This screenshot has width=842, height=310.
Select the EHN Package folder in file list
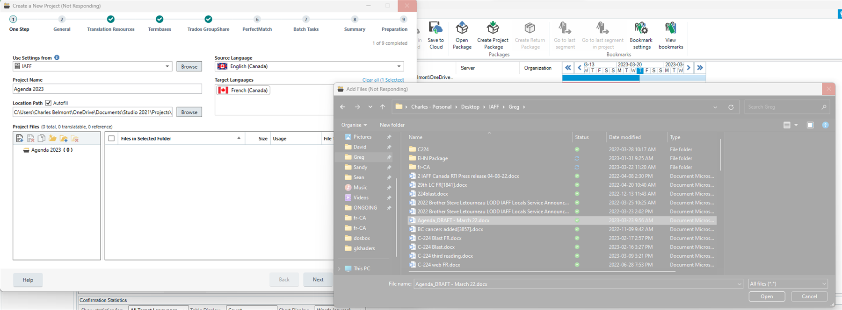coord(432,158)
